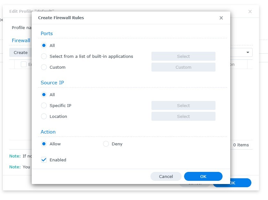Close the Create Firewall Rules dialog

point(221,18)
